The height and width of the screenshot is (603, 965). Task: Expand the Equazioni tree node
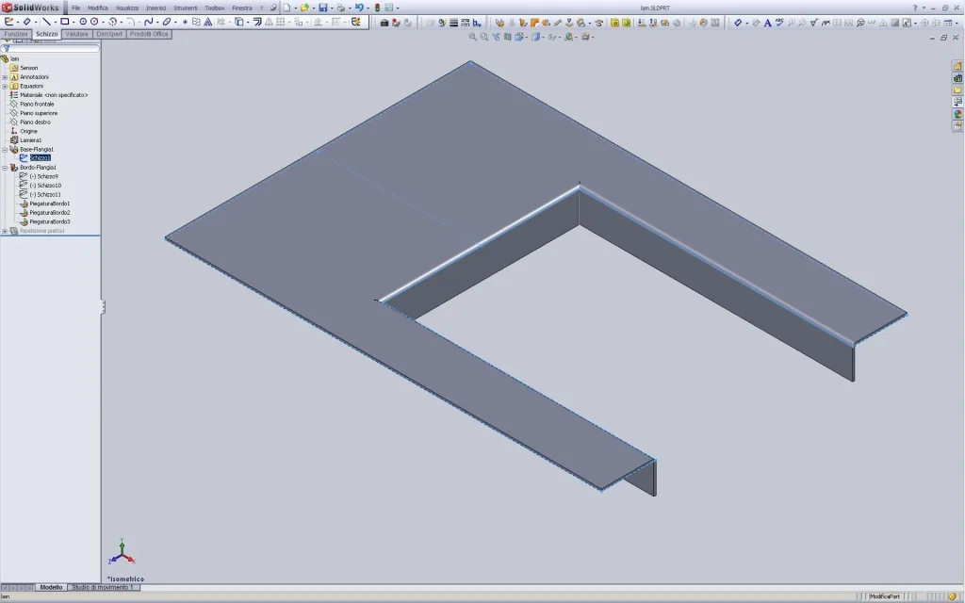click(5, 86)
